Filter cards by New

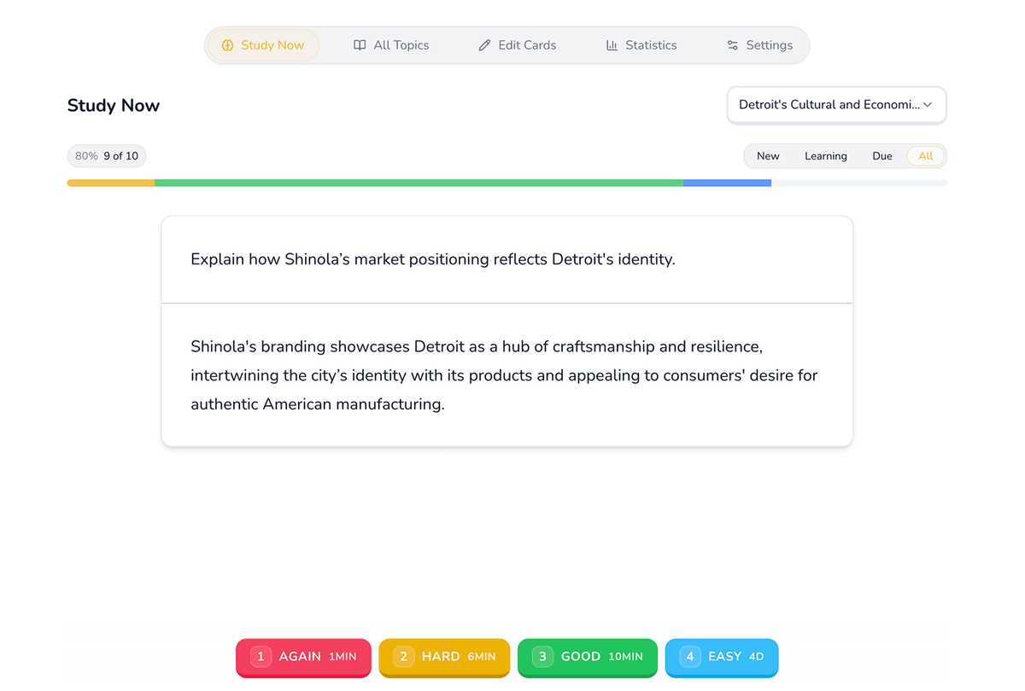click(x=768, y=156)
